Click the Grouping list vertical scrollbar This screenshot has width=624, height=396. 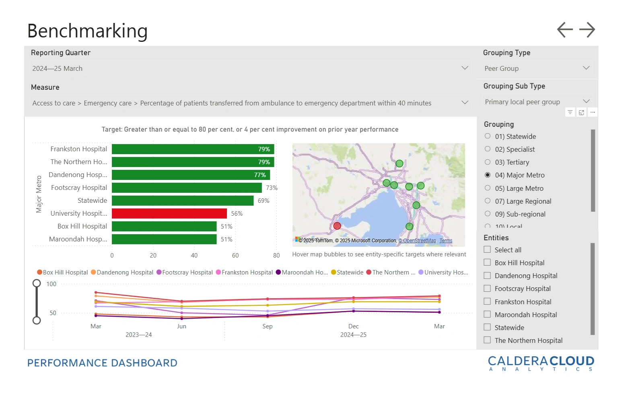[593, 171]
